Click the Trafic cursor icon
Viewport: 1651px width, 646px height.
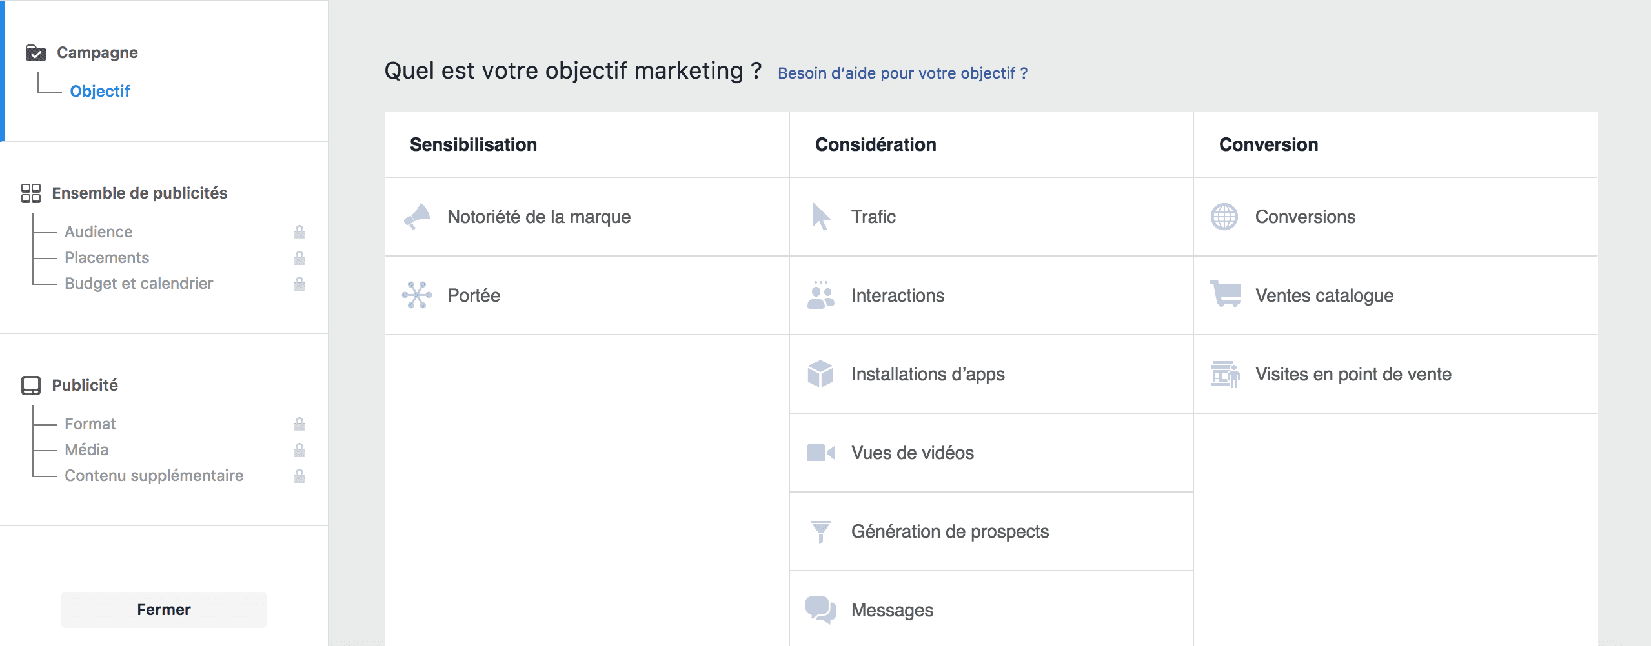pyautogui.click(x=821, y=217)
